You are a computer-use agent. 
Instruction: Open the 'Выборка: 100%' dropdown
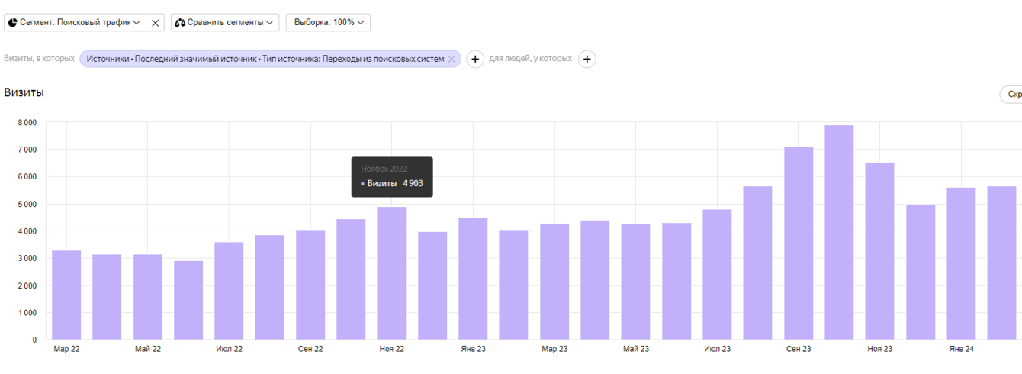point(328,23)
